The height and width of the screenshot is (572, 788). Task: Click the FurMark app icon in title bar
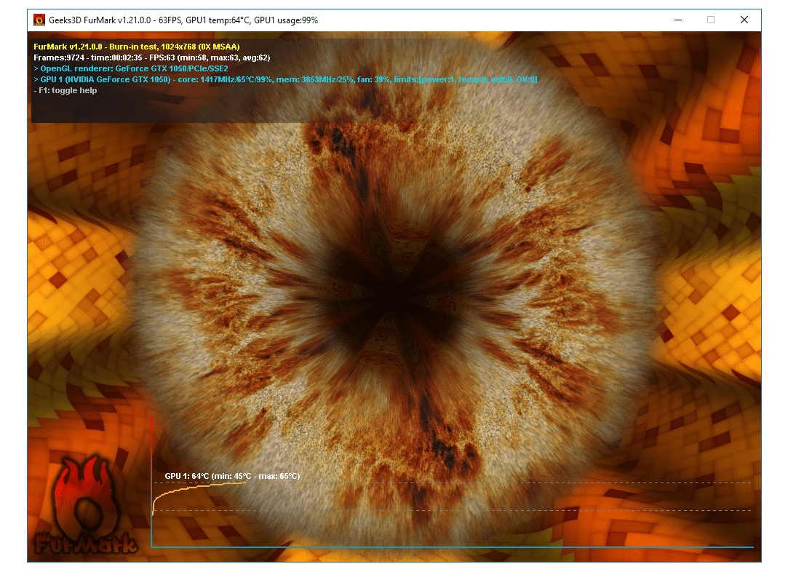(x=39, y=20)
